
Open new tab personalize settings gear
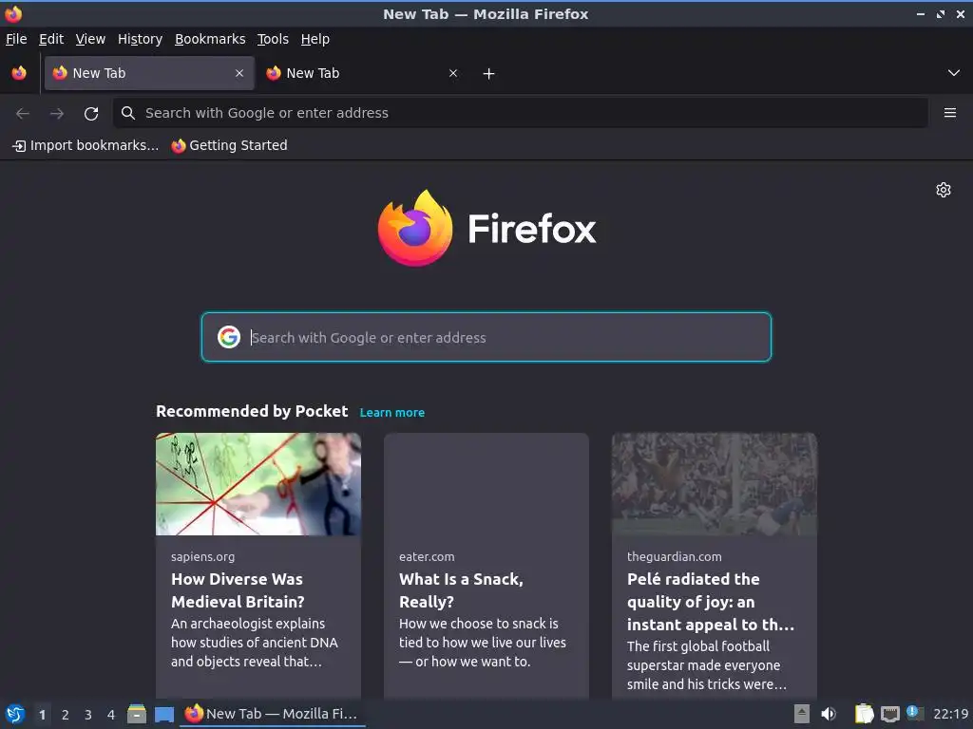[x=944, y=190]
